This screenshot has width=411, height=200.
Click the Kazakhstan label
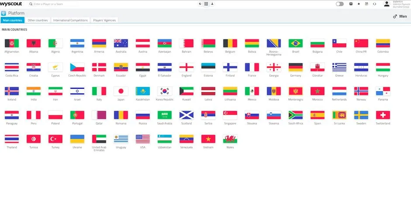(x=143, y=100)
